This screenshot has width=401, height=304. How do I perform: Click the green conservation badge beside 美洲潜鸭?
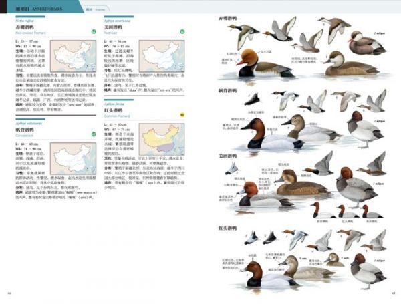coord(182,32)
